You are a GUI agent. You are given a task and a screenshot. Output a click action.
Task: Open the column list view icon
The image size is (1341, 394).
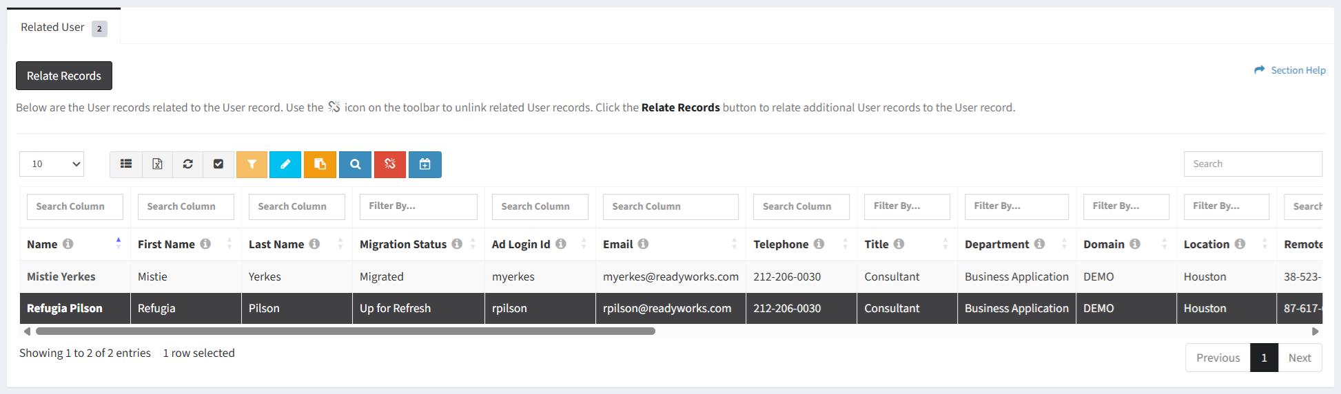click(126, 164)
